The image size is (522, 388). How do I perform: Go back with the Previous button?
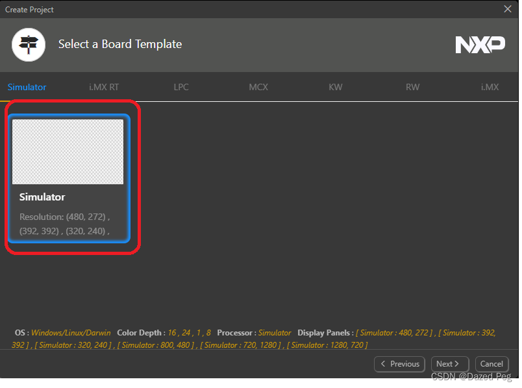click(x=399, y=364)
